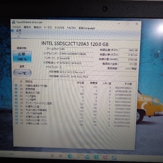Click the drive letter field showing C:
The image size is (163, 163).
click(77, 67)
